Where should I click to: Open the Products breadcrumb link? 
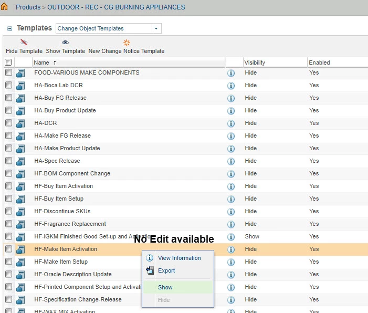pos(28,7)
